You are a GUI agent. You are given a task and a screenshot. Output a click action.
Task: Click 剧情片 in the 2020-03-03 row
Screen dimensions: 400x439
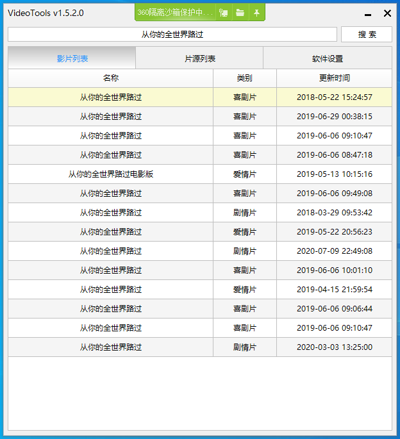pos(244,347)
